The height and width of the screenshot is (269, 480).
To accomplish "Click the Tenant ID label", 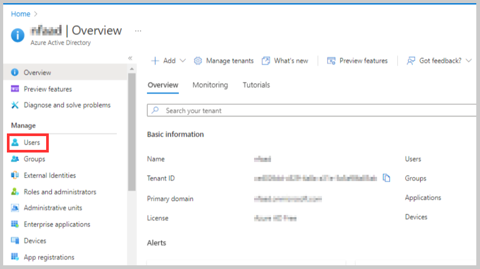I will pos(161,178).
